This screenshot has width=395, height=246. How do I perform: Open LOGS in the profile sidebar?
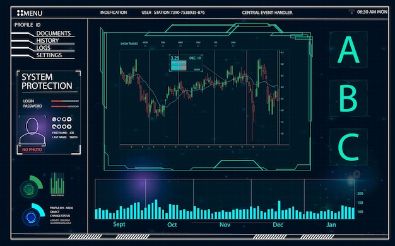43,48
